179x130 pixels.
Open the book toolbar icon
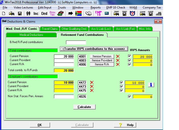89,14
